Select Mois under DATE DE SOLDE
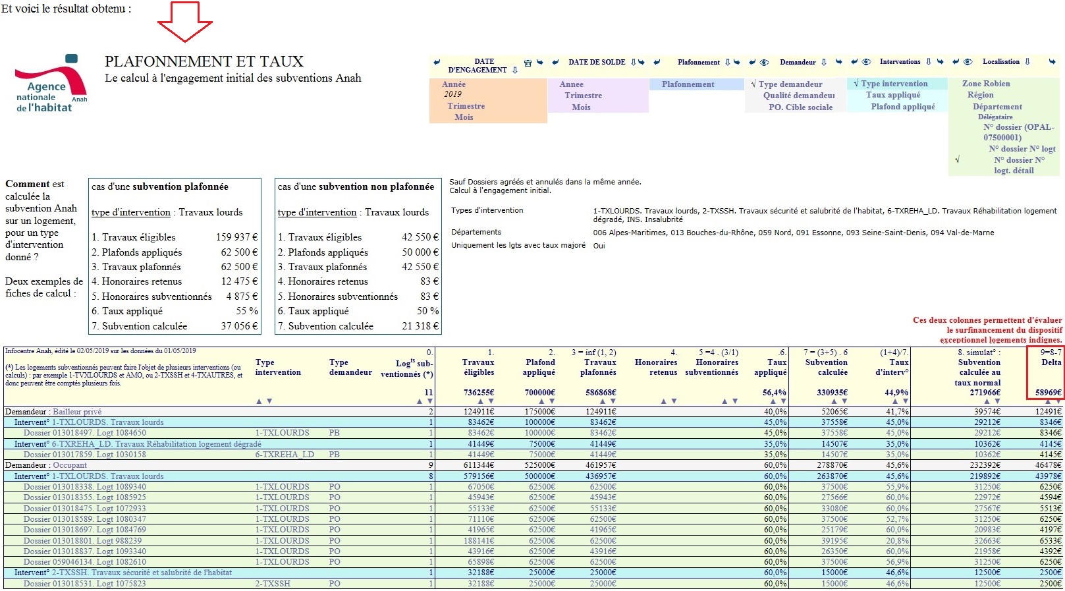1065x591 pixels. tap(581, 107)
